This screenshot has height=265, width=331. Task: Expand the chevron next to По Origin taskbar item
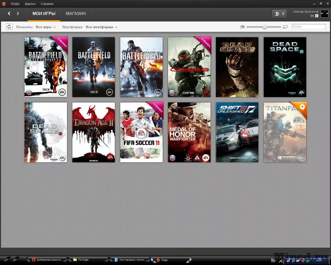[x=107, y=260]
